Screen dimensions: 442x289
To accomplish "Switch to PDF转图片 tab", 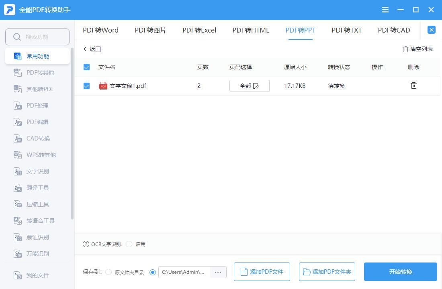I will (151, 30).
